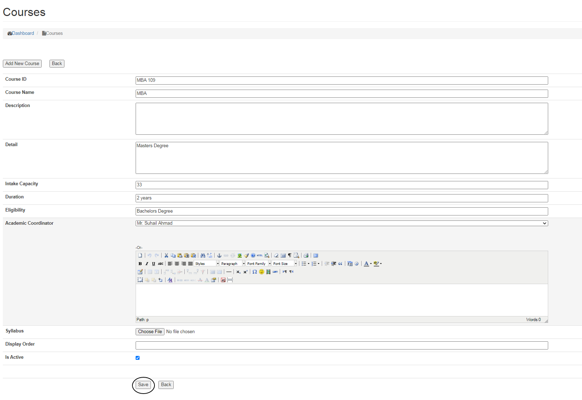The width and height of the screenshot is (582, 400).
Task: Click into the Display Order field
Action: pyautogui.click(x=341, y=346)
